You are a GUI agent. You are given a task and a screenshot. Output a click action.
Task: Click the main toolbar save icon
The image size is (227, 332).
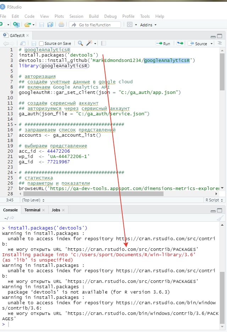click(41, 25)
